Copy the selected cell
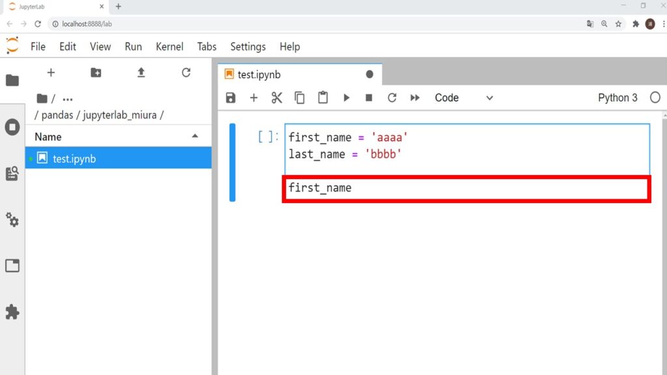Screen dimensions: 667x375 click(x=300, y=97)
